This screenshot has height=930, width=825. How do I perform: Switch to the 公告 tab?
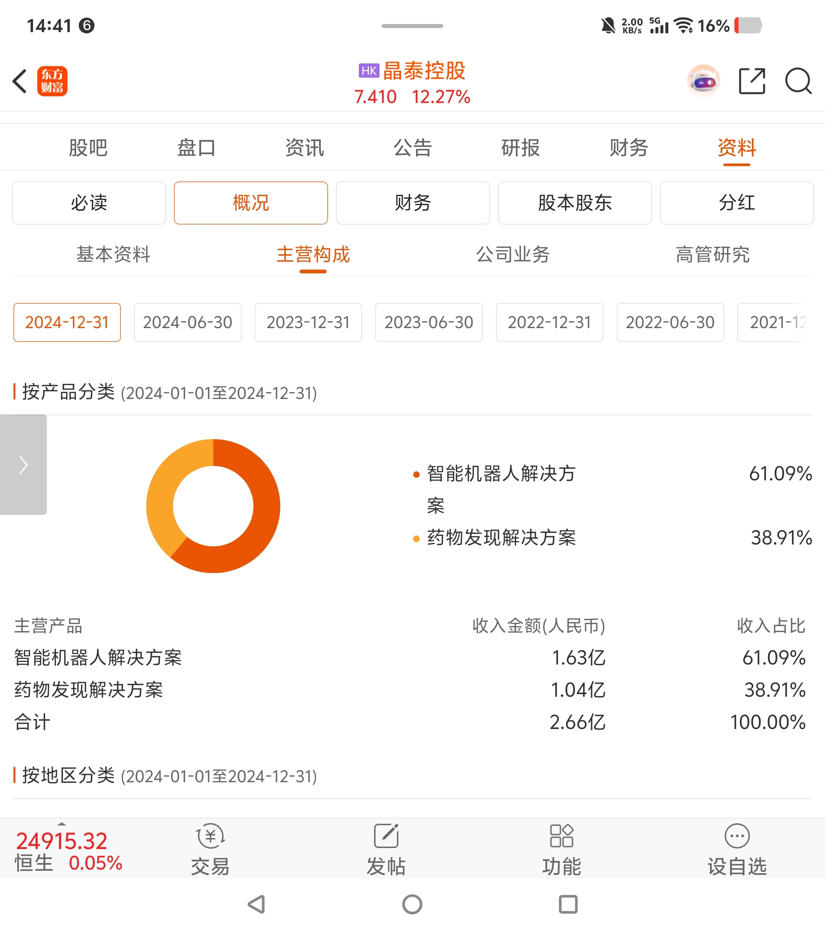point(412,148)
